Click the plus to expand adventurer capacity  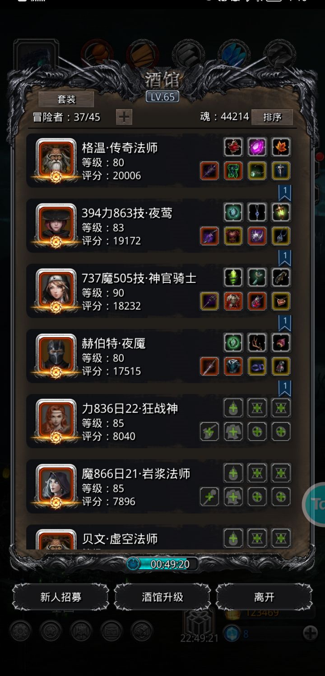click(124, 117)
